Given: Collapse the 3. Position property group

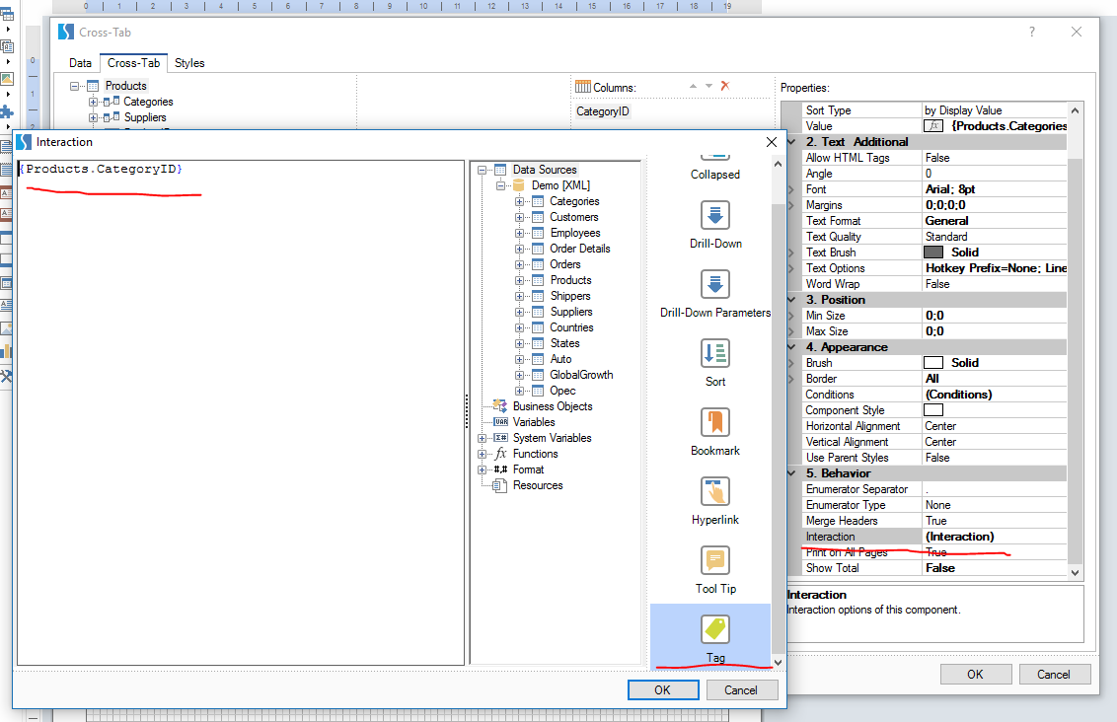Looking at the screenshot, I should [x=791, y=300].
